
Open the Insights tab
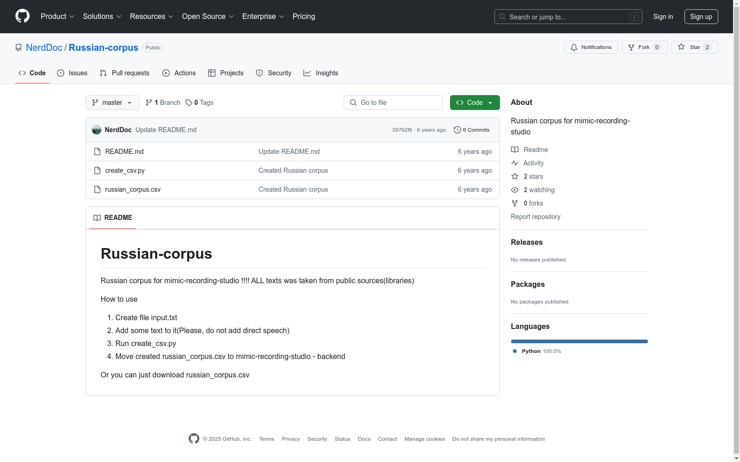[x=321, y=73]
